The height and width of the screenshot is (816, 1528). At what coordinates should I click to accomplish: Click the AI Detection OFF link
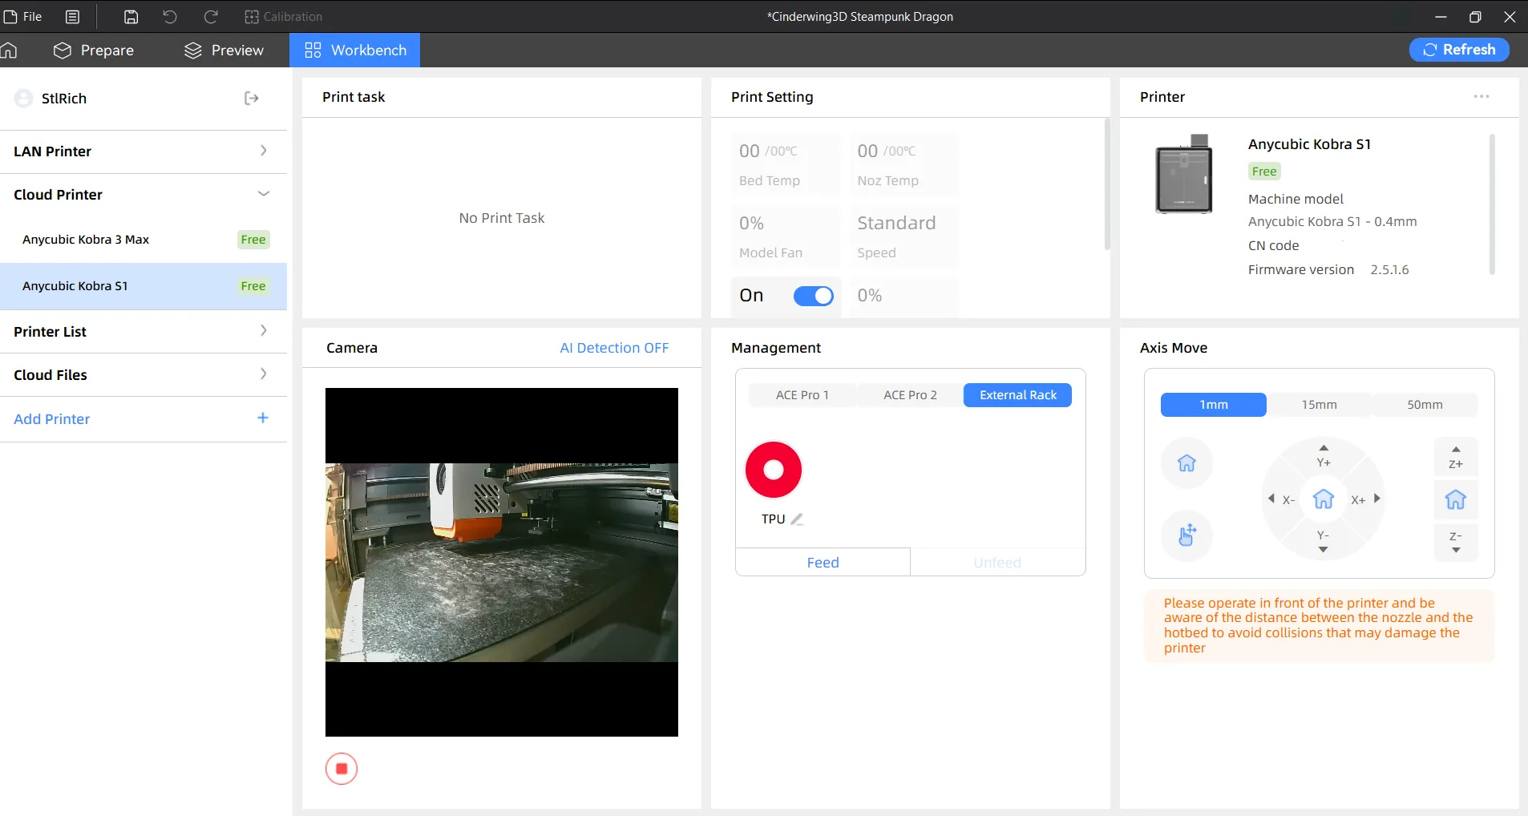click(x=614, y=348)
